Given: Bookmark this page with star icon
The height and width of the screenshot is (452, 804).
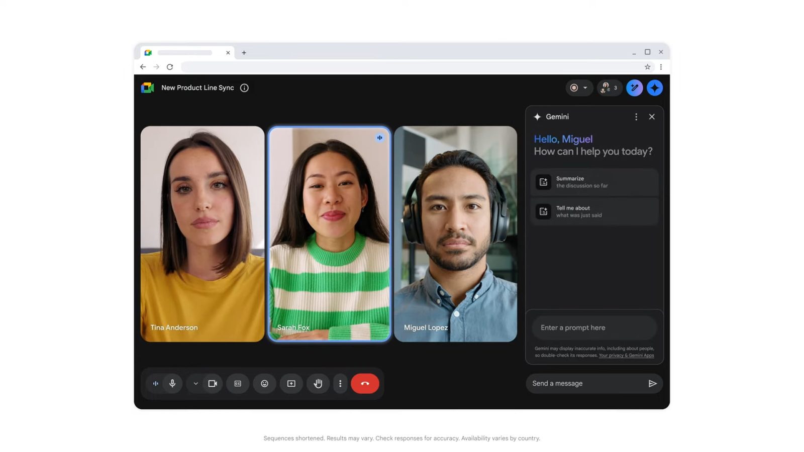Looking at the screenshot, I should [647, 67].
